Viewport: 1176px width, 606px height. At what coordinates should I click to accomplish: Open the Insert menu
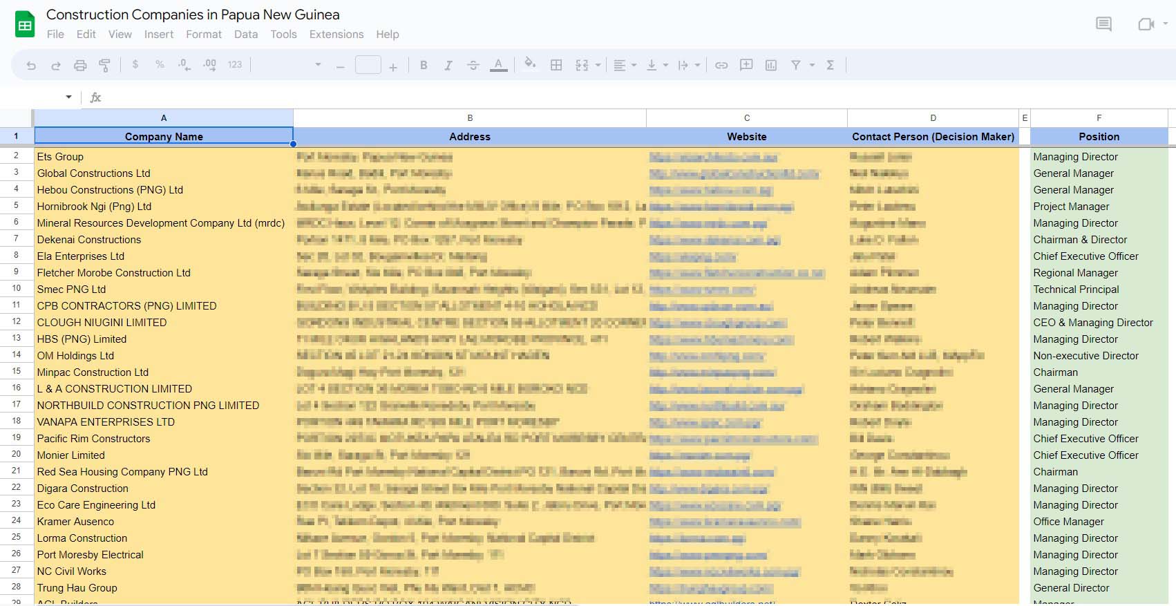[x=159, y=34]
